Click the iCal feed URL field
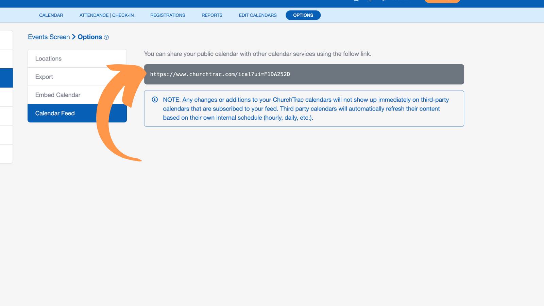This screenshot has width=544, height=306. coord(304,74)
